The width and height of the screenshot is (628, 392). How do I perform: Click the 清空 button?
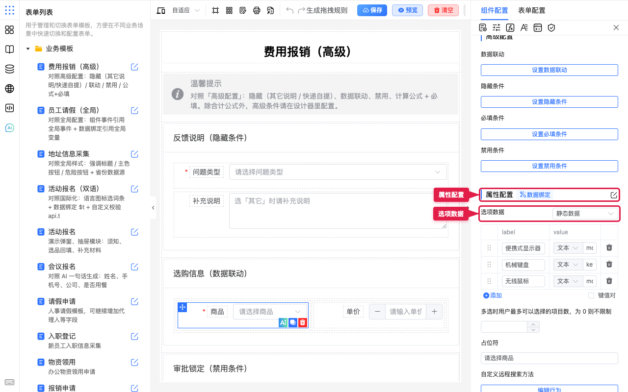point(443,10)
